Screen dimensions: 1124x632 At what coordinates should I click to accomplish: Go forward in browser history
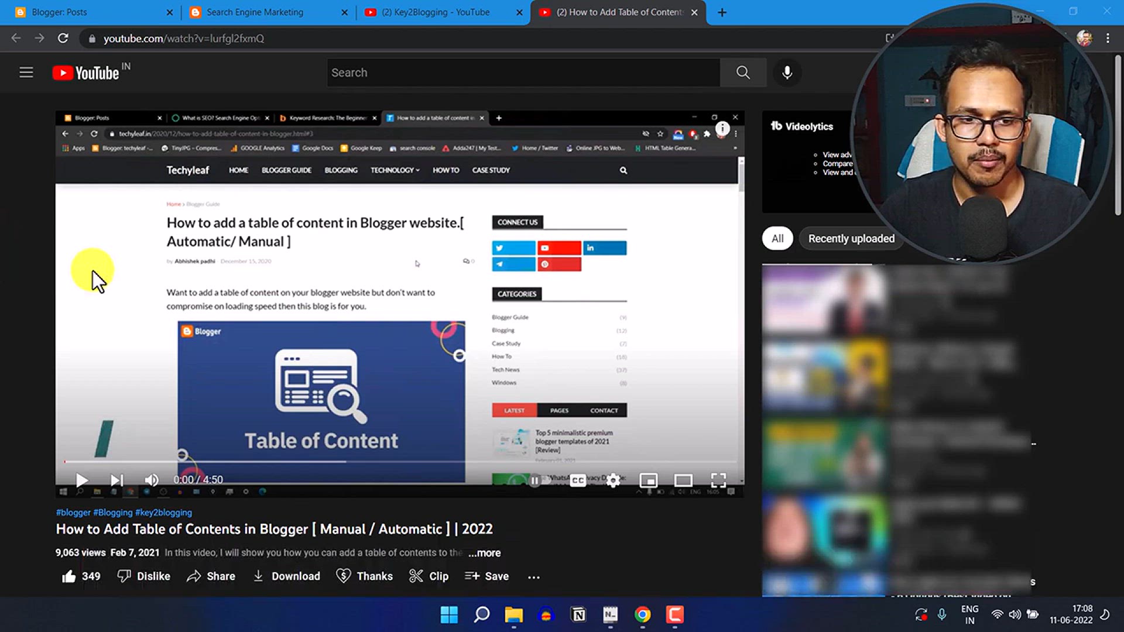(39, 38)
